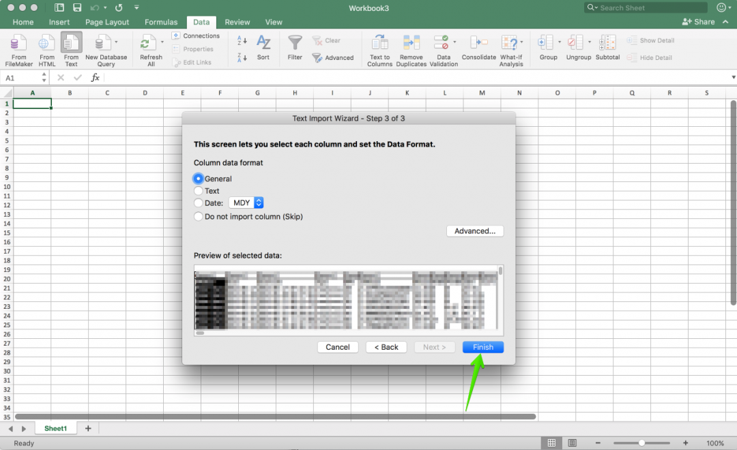This screenshot has height=450, width=737.
Task: Select the Text column format option
Action: click(199, 191)
